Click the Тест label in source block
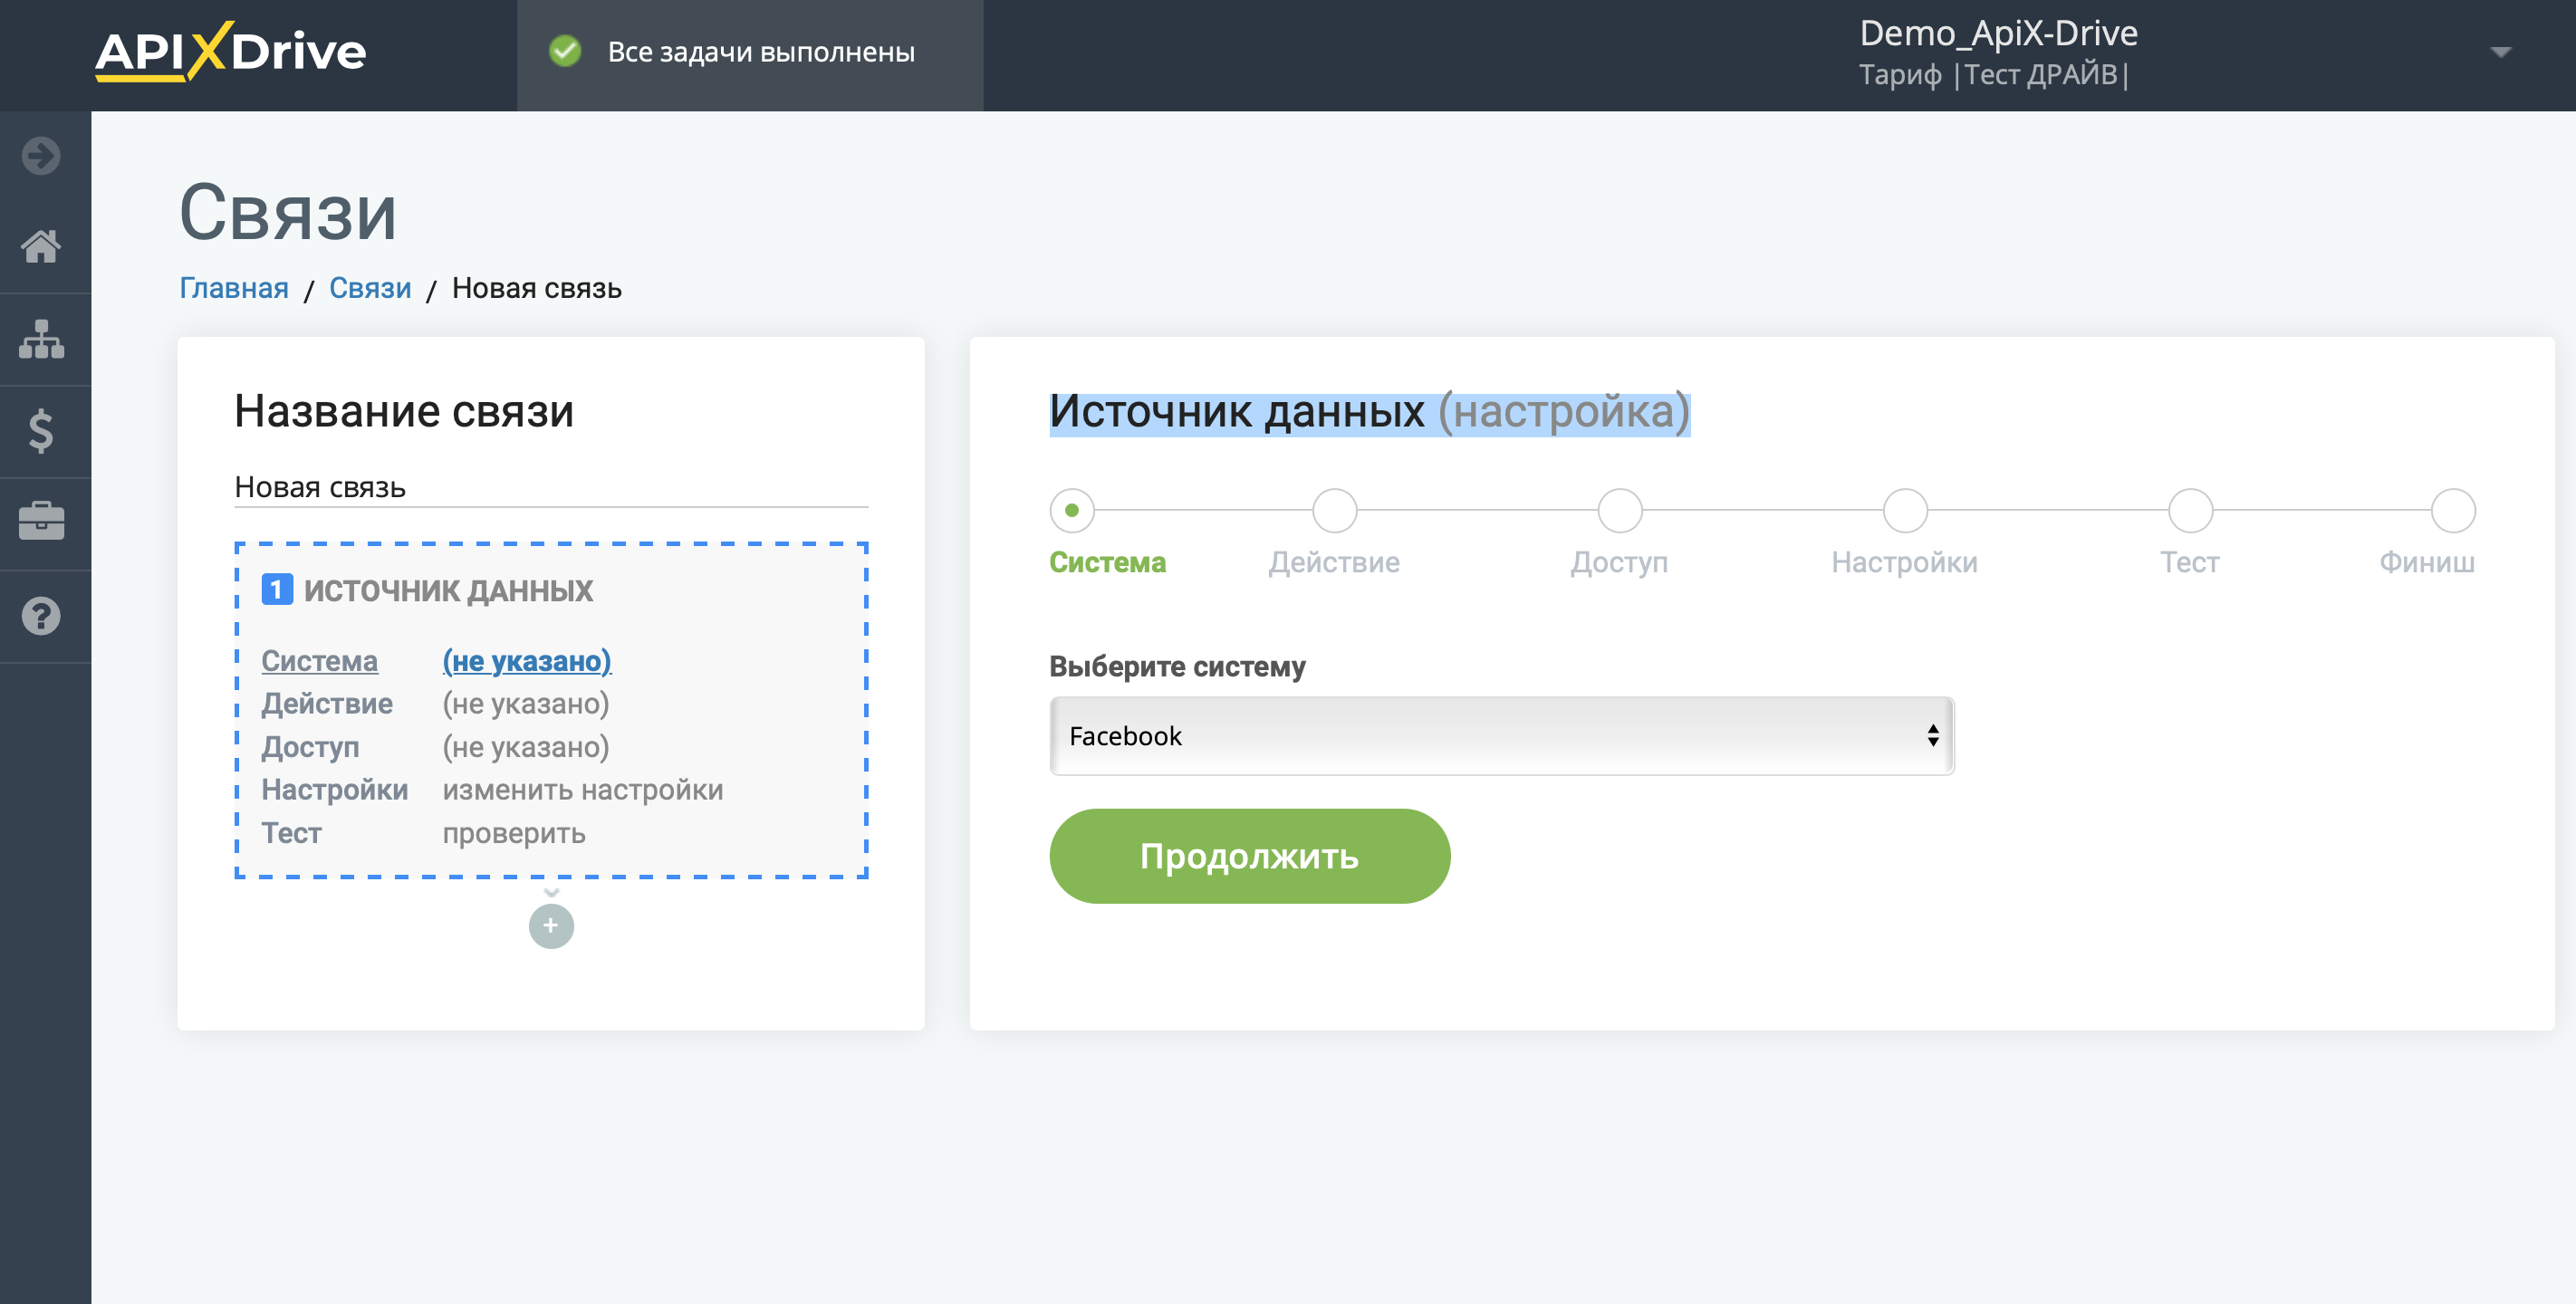 pos(291,833)
